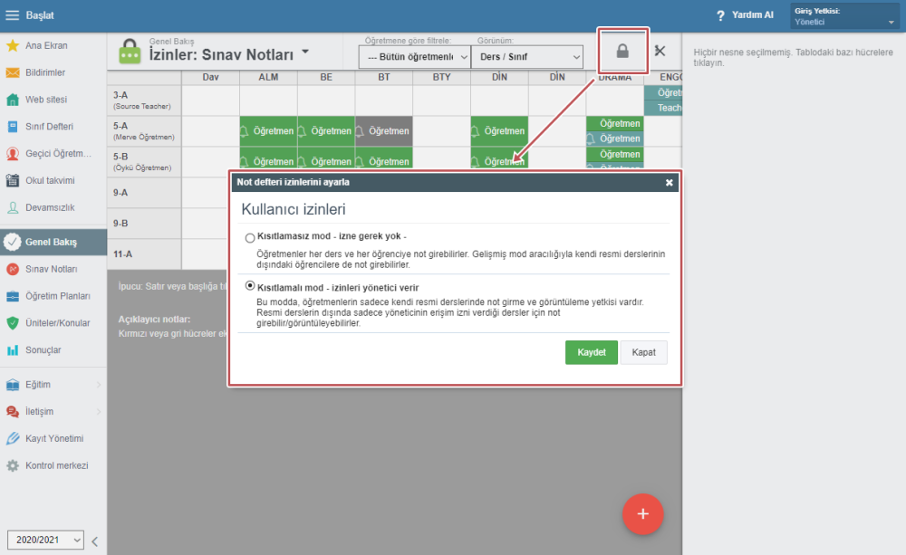Screen dimensions: 906x555
Task: Open the Üniteler/Konular shield icon
Action: tap(12, 323)
